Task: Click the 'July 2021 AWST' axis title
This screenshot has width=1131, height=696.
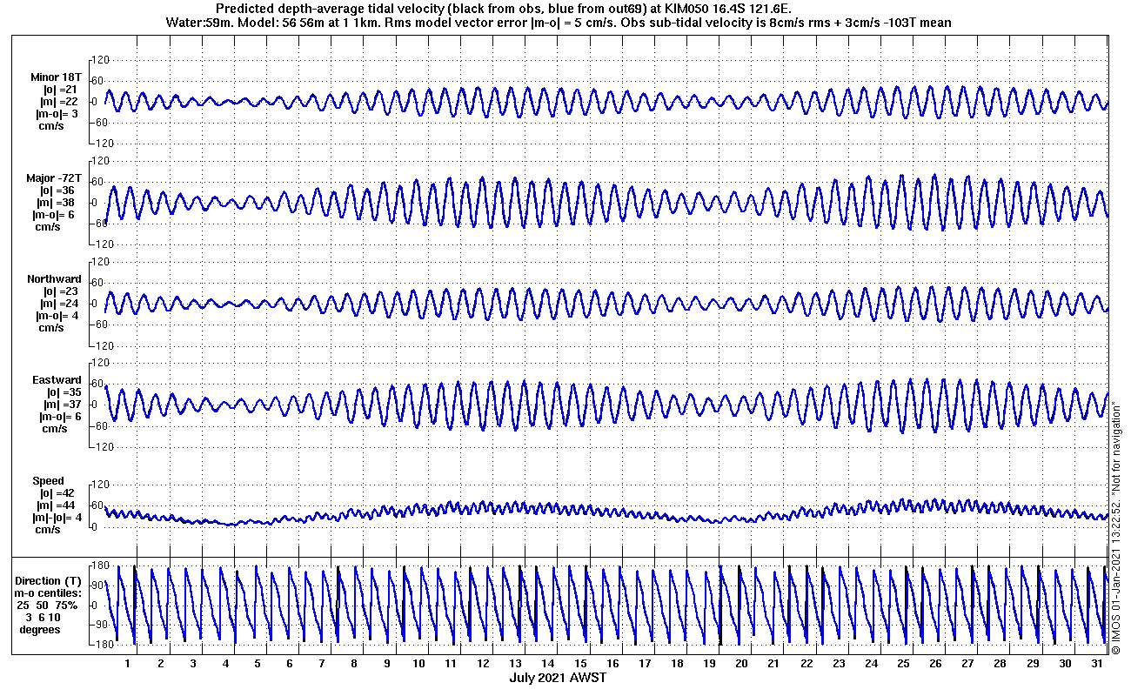Action: pyautogui.click(x=558, y=677)
